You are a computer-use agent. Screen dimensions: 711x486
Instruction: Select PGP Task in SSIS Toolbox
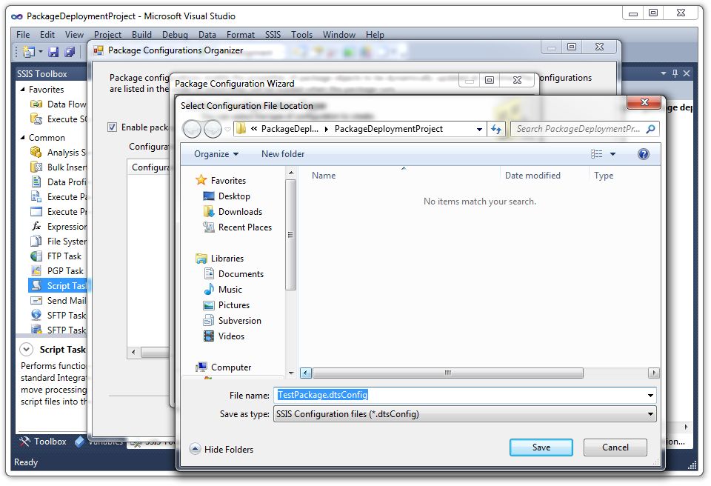point(57,271)
